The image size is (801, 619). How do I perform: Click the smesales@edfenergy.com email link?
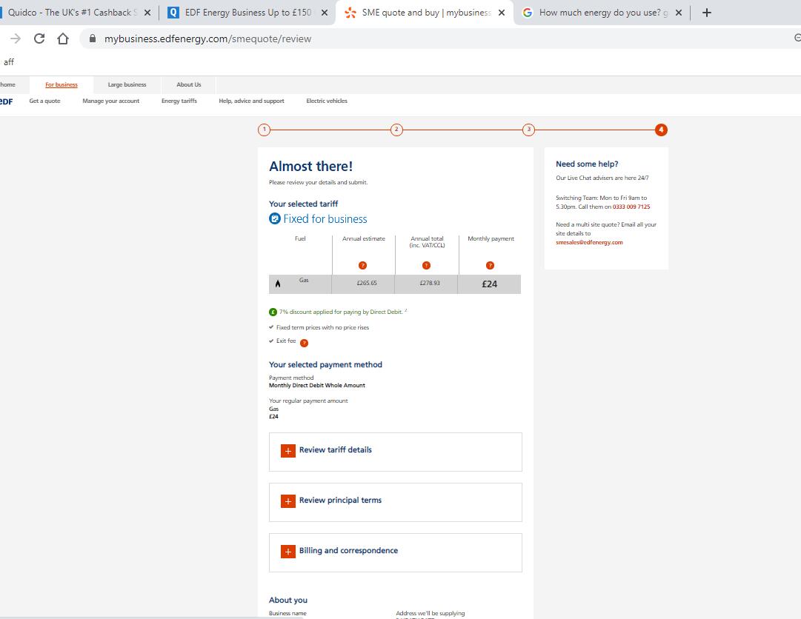click(x=589, y=242)
